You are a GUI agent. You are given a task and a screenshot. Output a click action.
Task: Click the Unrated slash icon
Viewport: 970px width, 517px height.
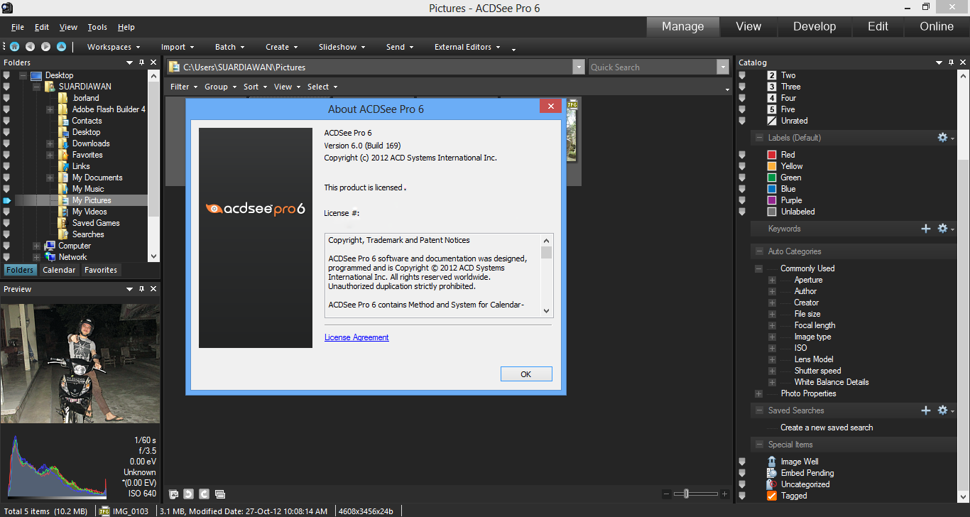click(x=772, y=121)
